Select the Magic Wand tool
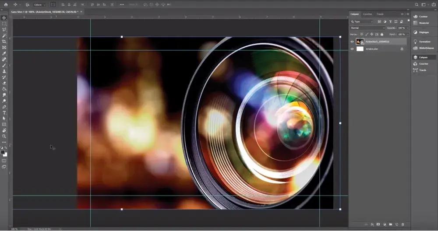This screenshot has height=231, width=438. [x=4, y=36]
